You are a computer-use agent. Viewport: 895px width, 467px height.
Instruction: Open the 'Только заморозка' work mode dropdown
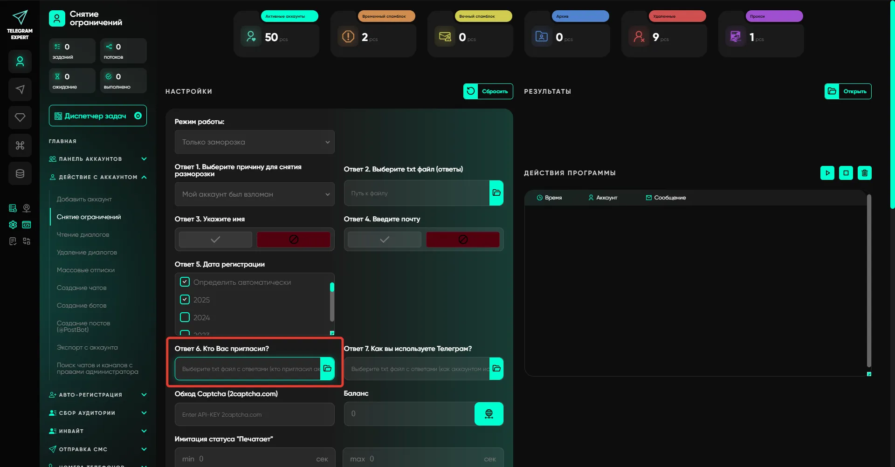pyautogui.click(x=255, y=142)
